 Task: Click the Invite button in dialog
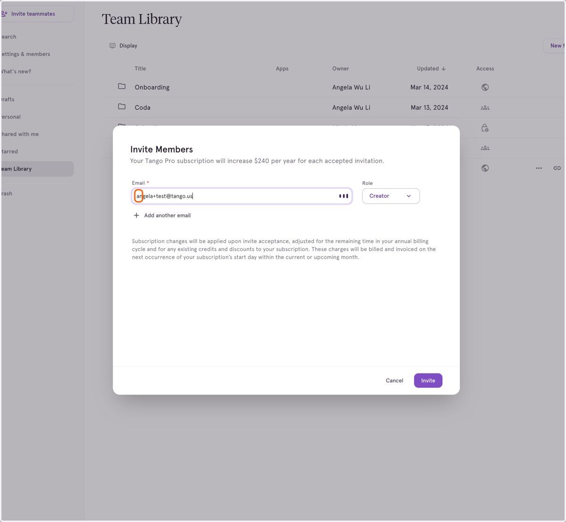coord(428,380)
